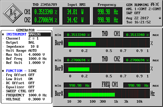The height and width of the screenshot is (107, 163).
Task: Select the Ref Volt 1.0000 V field
Action: click(x=36, y=63)
